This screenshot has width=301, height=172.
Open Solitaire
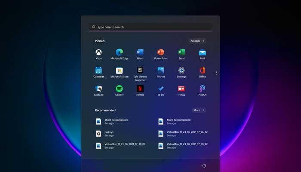98,91
